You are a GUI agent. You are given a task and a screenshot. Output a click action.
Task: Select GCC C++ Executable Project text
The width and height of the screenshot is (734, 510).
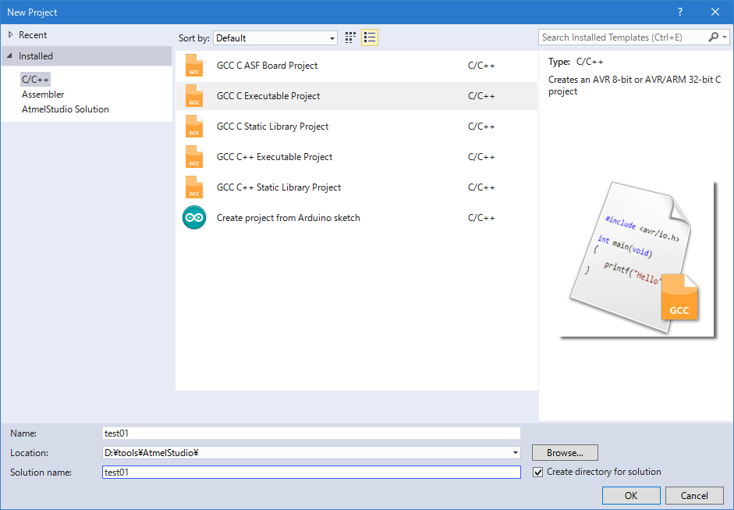point(275,157)
